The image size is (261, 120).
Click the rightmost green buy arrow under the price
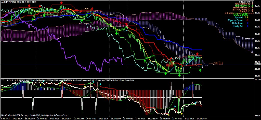200,70
